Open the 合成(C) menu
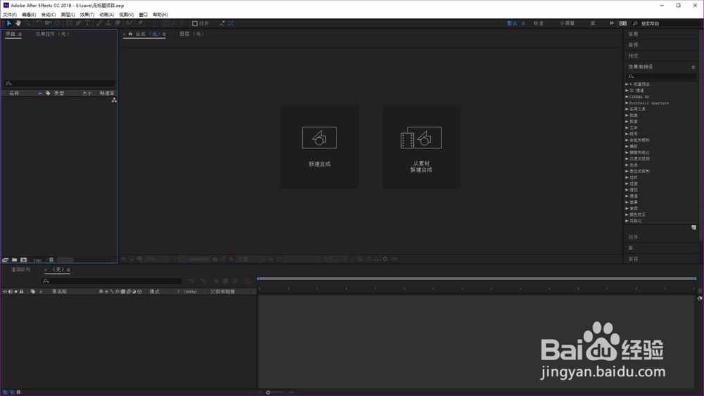Image resolution: width=704 pixels, height=396 pixels. coord(49,15)
